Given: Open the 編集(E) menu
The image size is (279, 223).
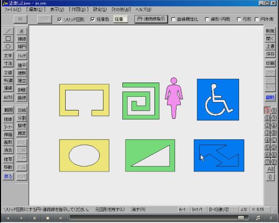Looking at the screenshot, I should tap(36, 9).
